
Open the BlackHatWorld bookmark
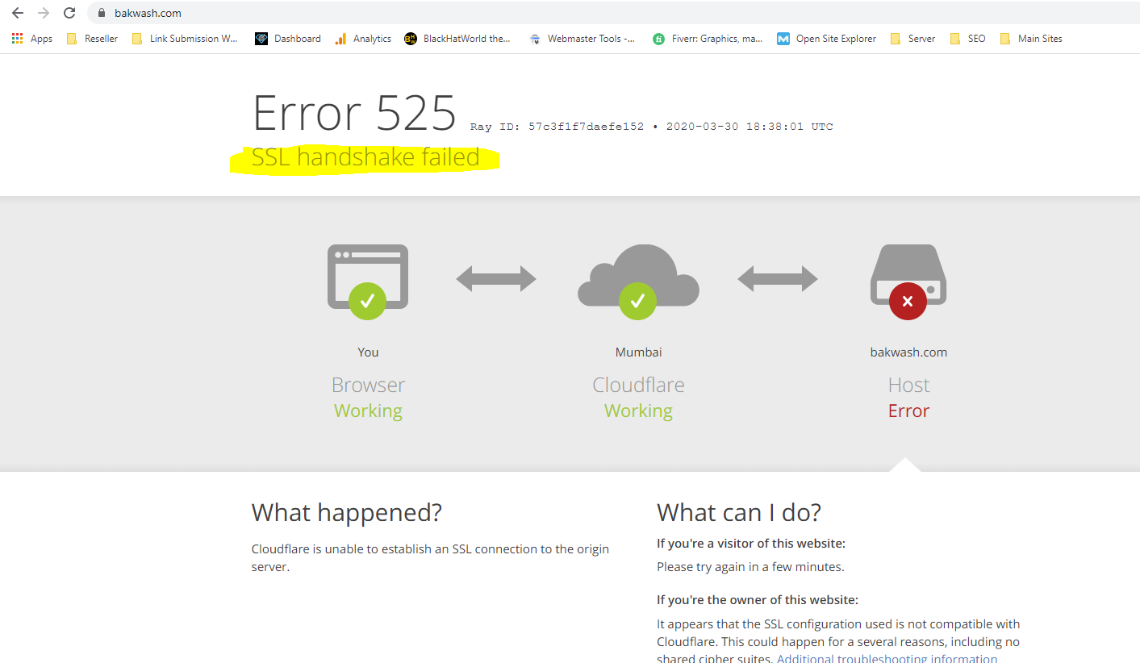tap(457, 39)
